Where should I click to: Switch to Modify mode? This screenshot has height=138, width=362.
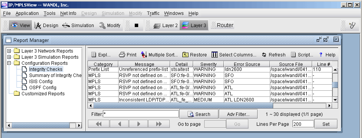[x=110, y=25]
